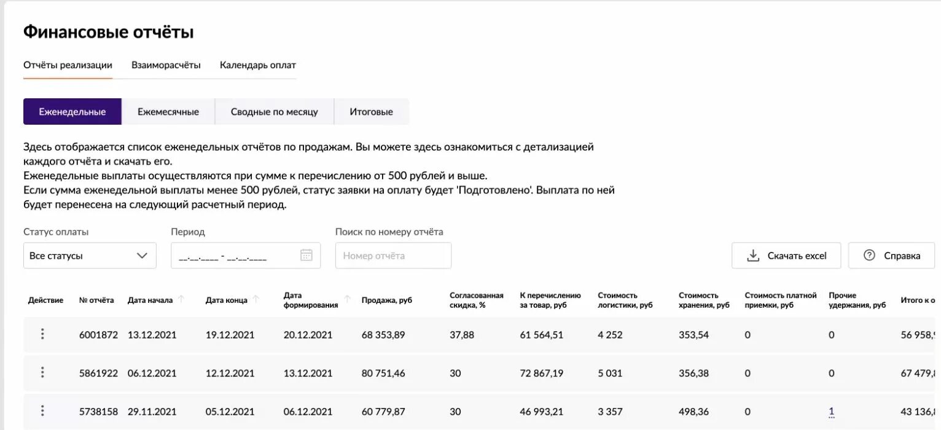Screen dimensions: 941x430
Task: Select the Отчёты реализации tab
Action: (x=68, y=65)
